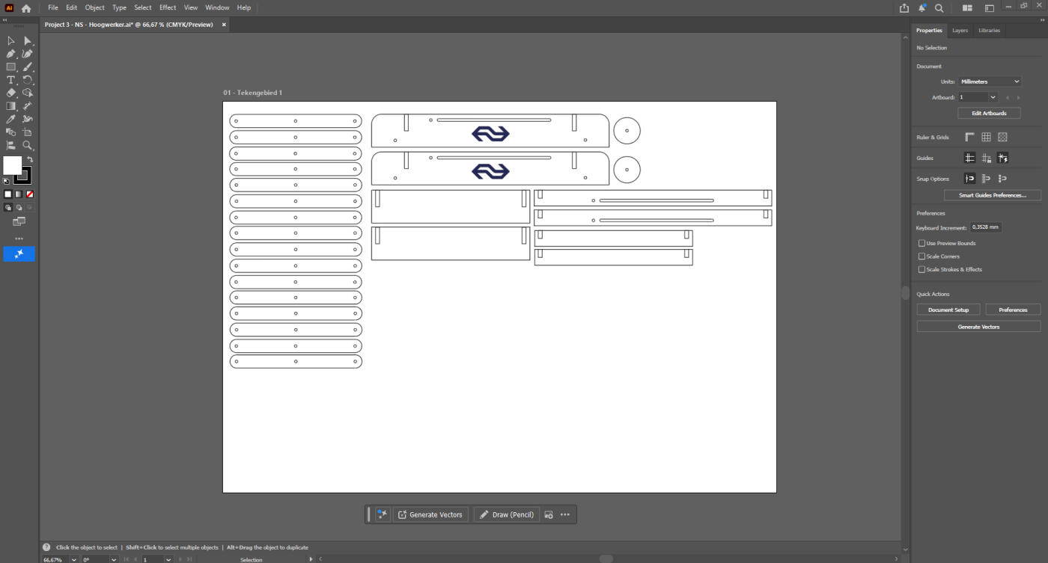Open the workspace switcher icon
This screenshot has width=1048, height=563.
pyautogui.click(x=990, y=7)
